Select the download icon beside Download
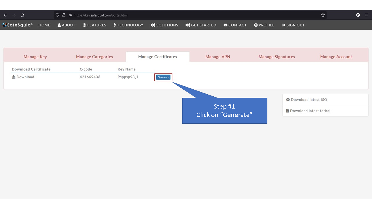 click(x=13, y=77)
